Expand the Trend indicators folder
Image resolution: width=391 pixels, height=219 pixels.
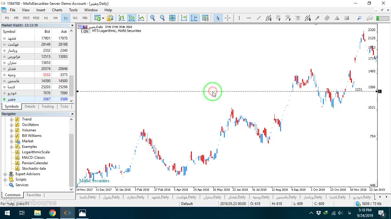coord(12,119)
